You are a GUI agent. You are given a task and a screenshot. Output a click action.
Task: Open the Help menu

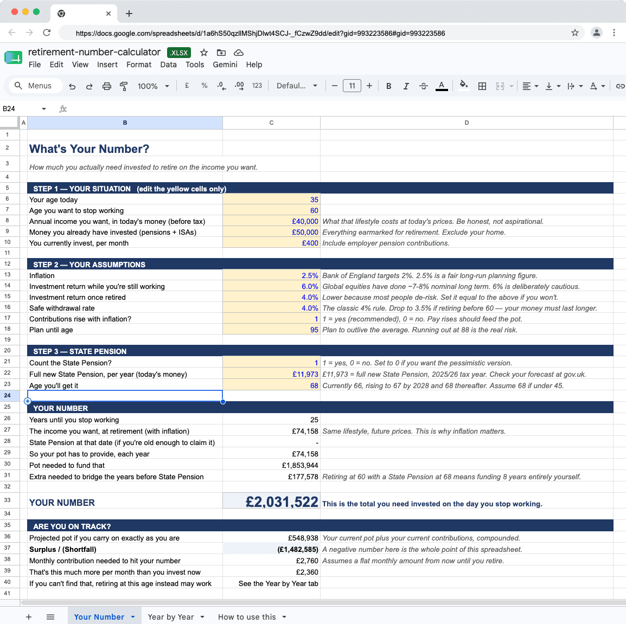(x=254, y=65)
